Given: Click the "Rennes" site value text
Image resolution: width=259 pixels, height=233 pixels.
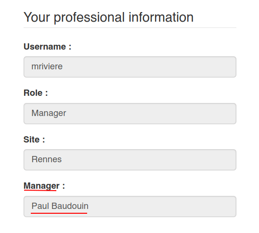Looking at the screenshot, I should [47, 159].
